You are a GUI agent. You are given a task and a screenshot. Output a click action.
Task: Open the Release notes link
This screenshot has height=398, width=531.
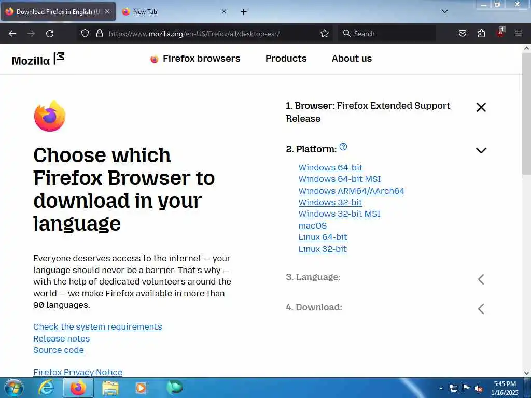pyautogui.click(x=61, y=339)
